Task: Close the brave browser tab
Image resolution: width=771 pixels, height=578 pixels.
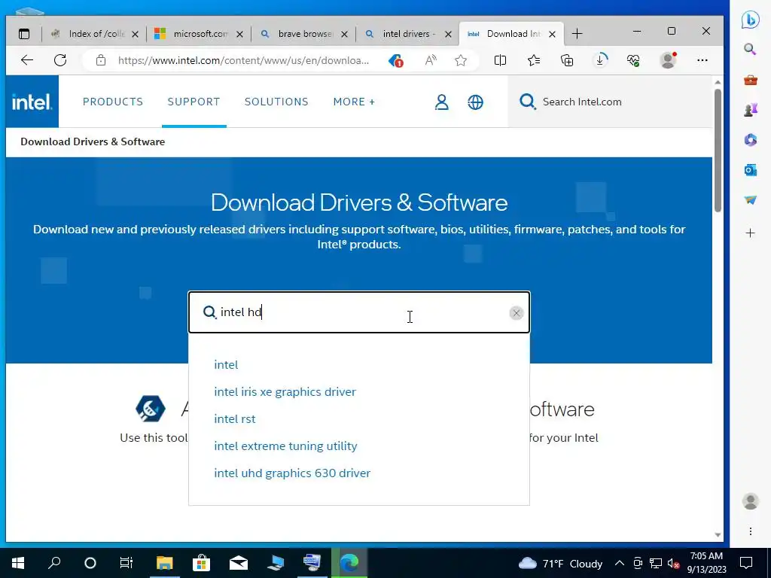Action: click(x=344, y=35)
